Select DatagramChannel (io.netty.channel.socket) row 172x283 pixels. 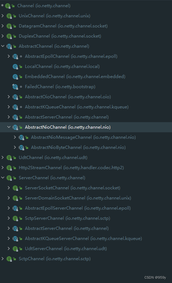pos(86,26)
